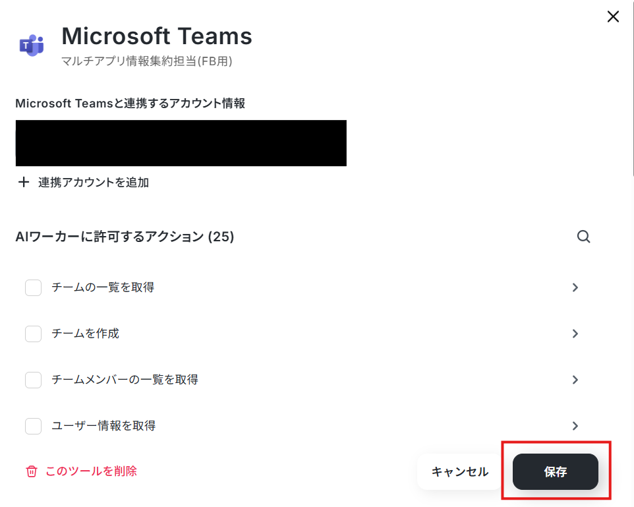This screenshot has height=507, width=634.
Task: Click the Microsoft Teams logo icon
Action: coord(32,45)
